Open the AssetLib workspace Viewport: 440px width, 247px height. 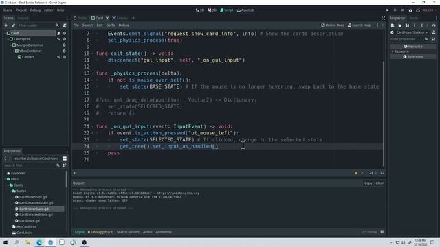click(x=245, y=10)
